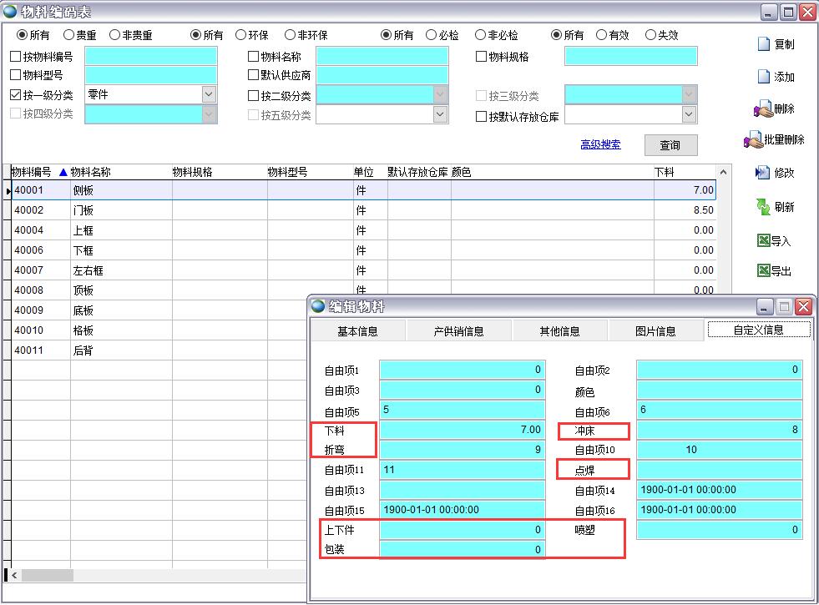Uncheck the 按一级分类 checkbox
The image size is (819, 605).
[x=15, y=95]
